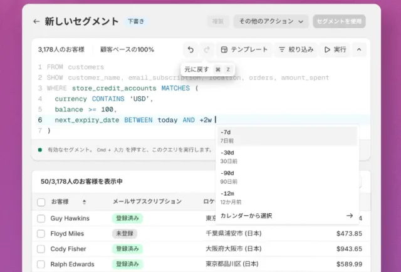Select the -90d suggestion

click(287, 177)
